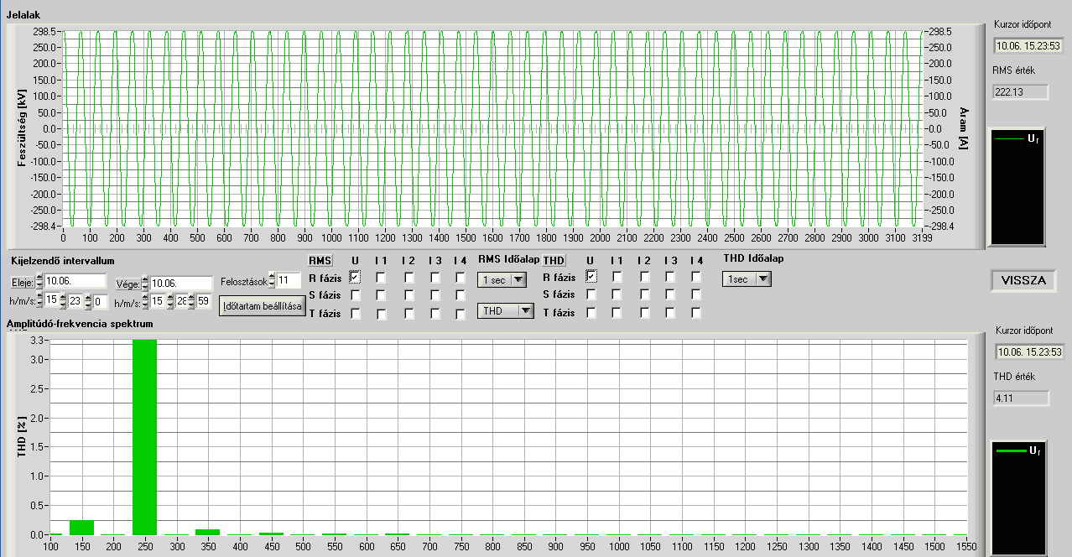The image size is (1072, 557).
Task: Check RMS I 2 for T fázis
Action: (409, 314)
